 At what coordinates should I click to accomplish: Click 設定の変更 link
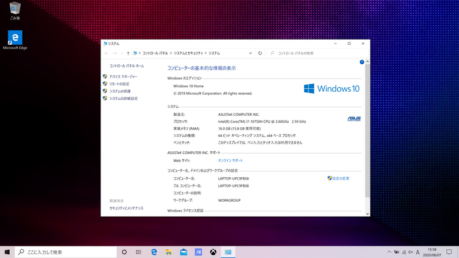point(341,178)
